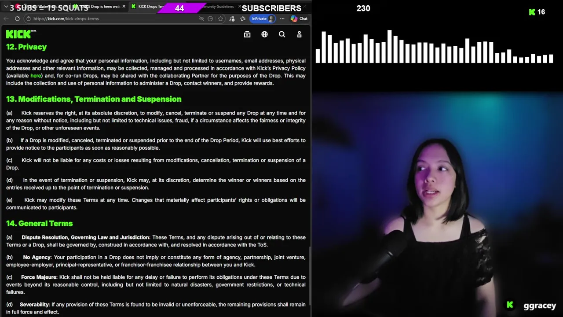Click clause (e) 'Kick may modify these Terms'
563x317 pixels.
coord(156,203)
